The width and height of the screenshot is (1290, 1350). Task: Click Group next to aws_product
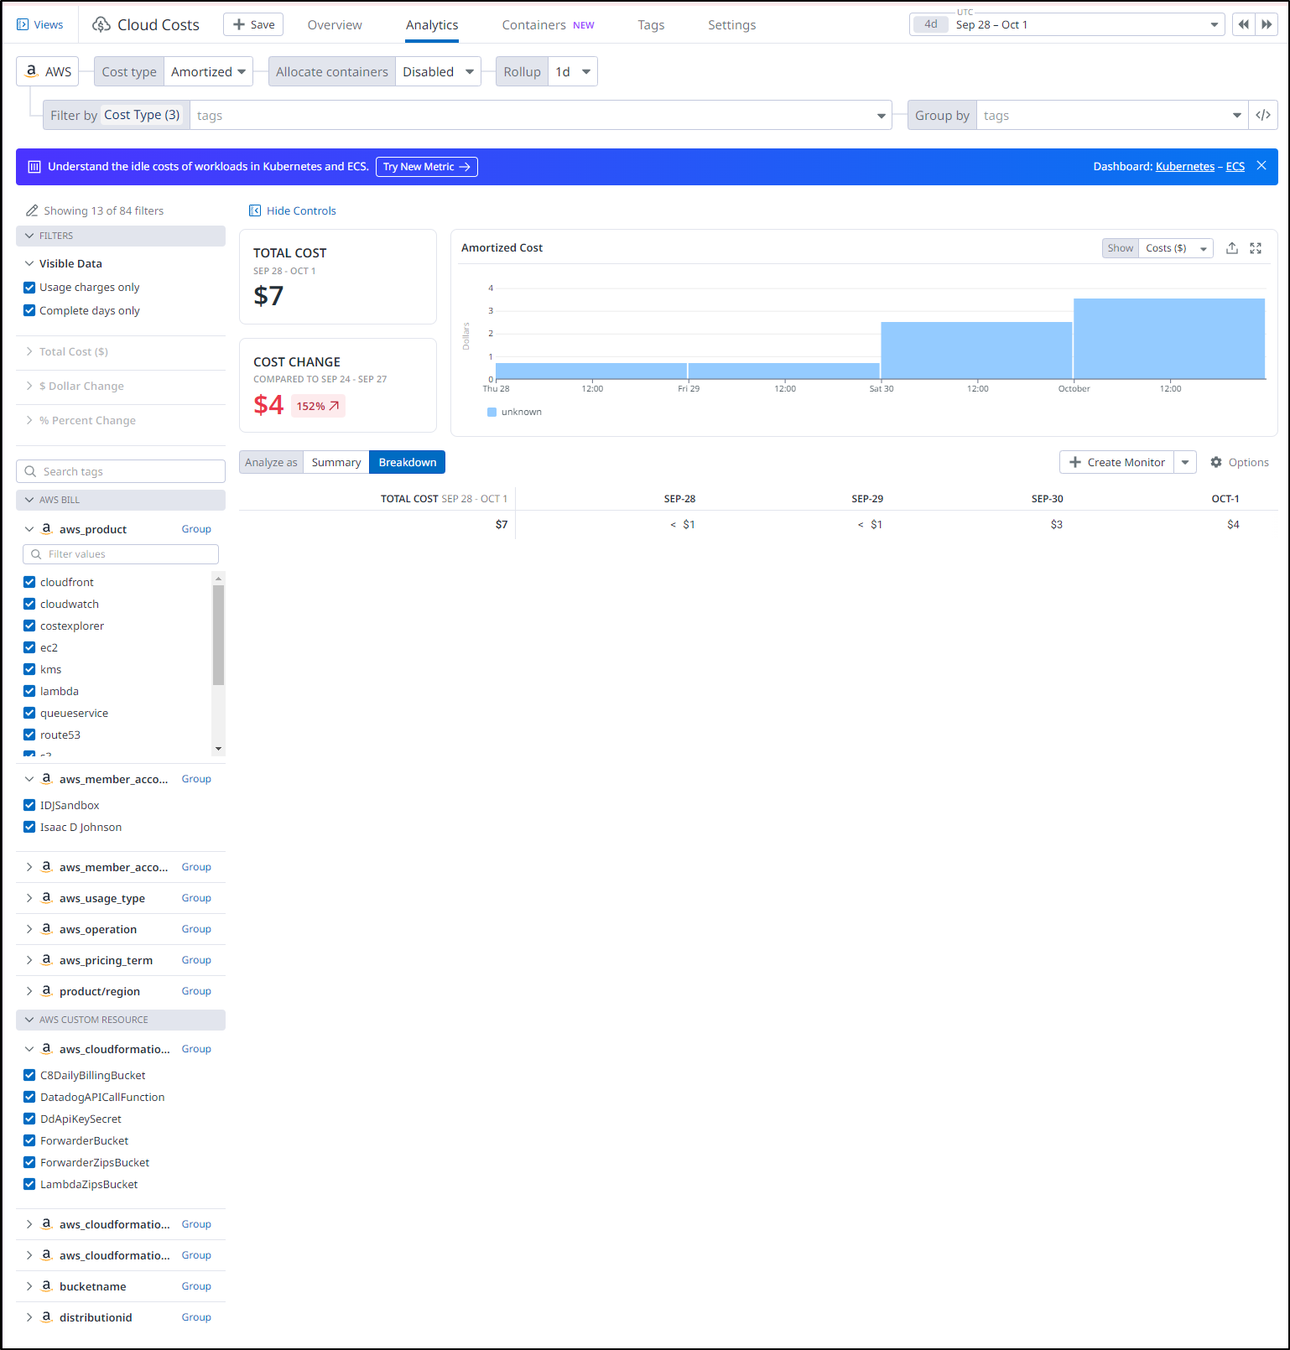click(196, 529)
